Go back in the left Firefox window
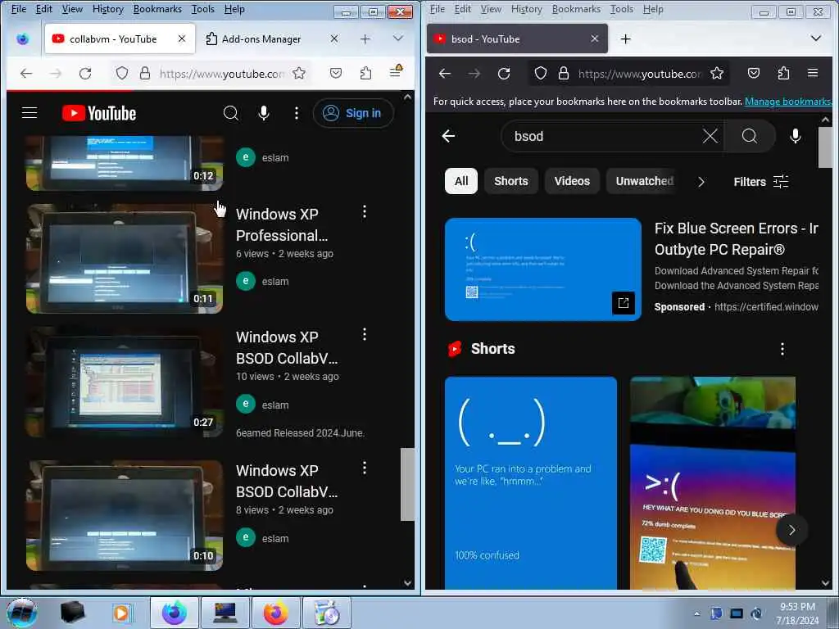The image size is (839, 629). [x=26, y=73]
